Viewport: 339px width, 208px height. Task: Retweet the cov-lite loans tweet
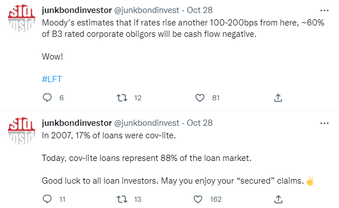pos(122,199)
